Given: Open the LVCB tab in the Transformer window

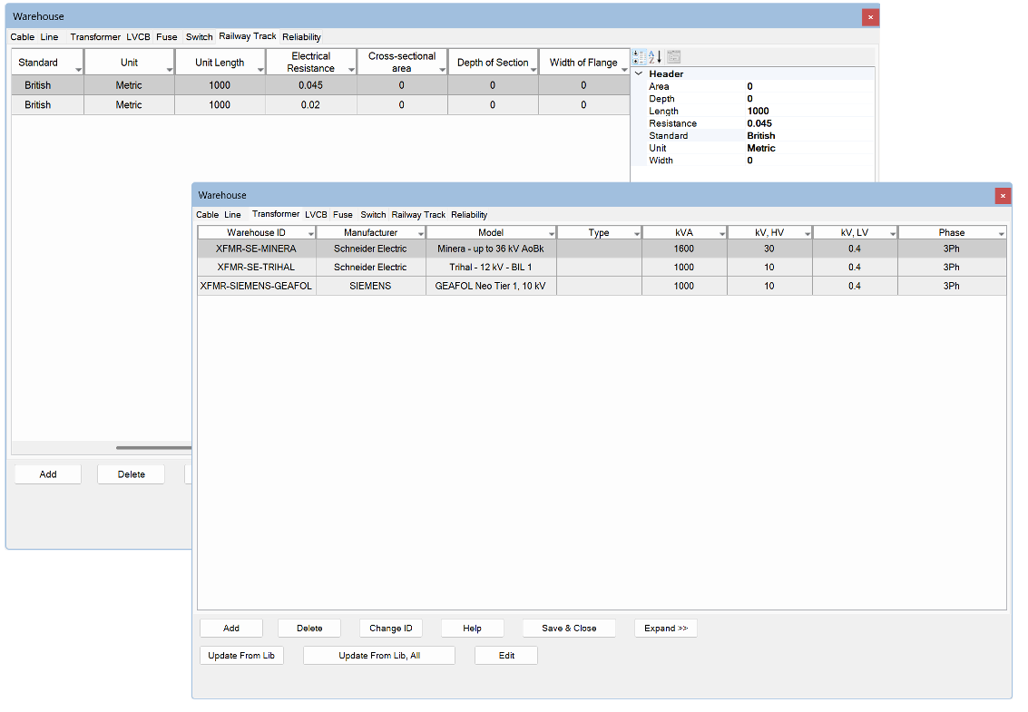Looking at the screenshot, I should [316, 215].
